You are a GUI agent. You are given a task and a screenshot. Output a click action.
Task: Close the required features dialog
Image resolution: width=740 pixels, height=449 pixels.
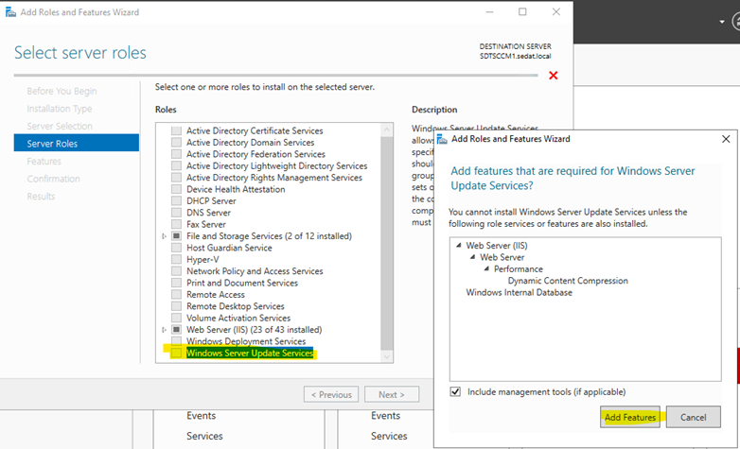(726, 139)
